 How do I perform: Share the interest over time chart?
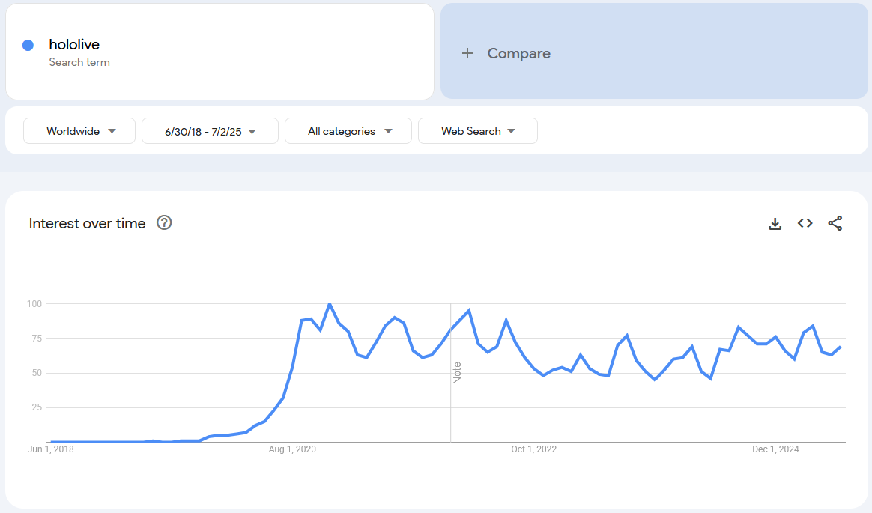[835, 223]
